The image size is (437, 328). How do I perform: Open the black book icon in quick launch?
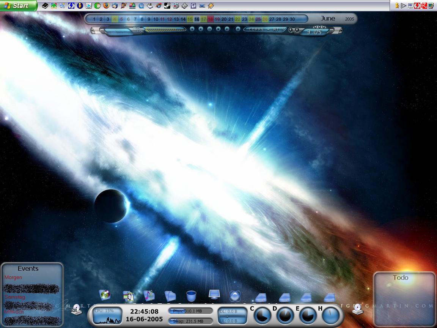45,6
